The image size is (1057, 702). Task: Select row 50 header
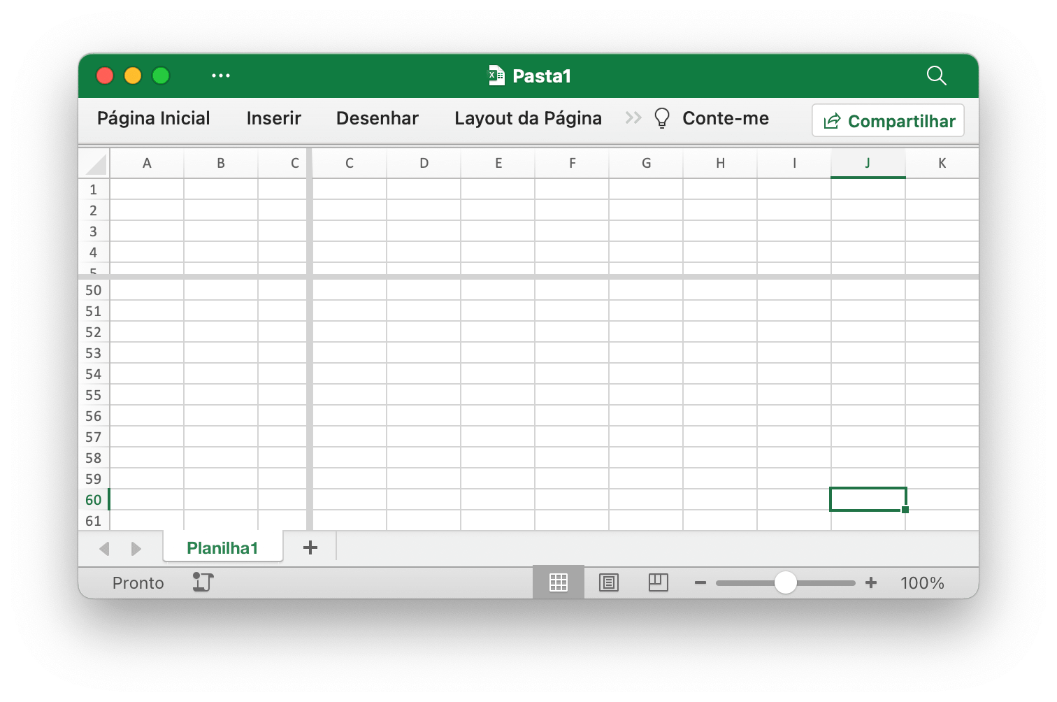point(94,290)
